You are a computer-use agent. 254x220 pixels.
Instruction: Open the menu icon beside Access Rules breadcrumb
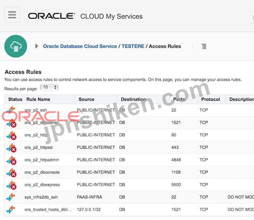click(204, 46)
